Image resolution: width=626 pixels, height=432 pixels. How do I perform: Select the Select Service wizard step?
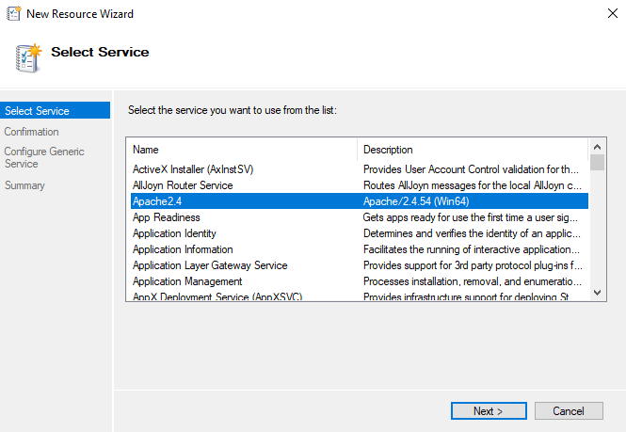(37, 112)
